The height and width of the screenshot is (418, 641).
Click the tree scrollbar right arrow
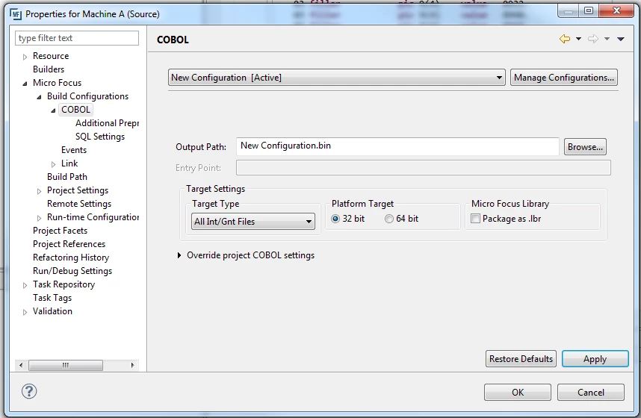(132, 365)
